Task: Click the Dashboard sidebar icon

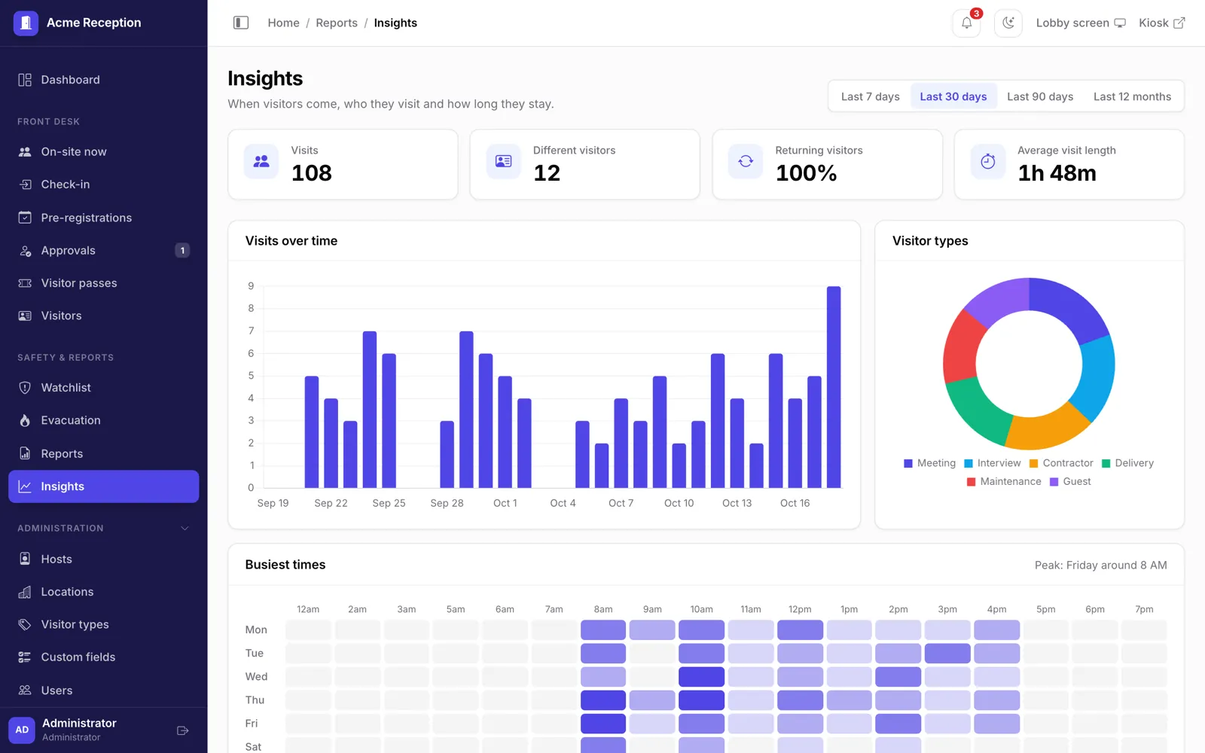Action: [25, 80]
